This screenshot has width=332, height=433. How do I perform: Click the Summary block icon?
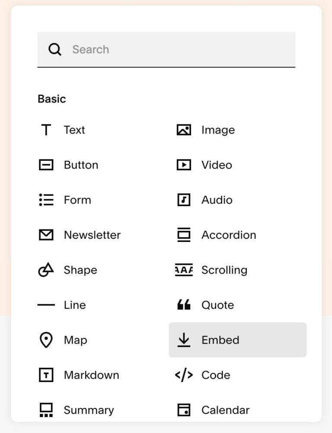click(46, 410)
